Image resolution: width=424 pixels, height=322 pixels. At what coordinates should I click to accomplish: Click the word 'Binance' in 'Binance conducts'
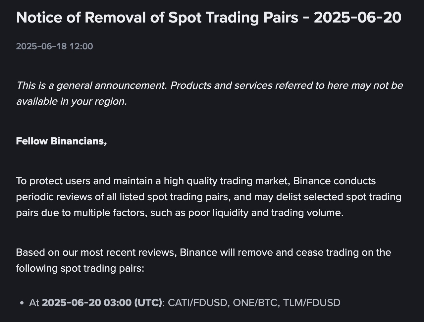pyautogui.click(x=312, y=181)
